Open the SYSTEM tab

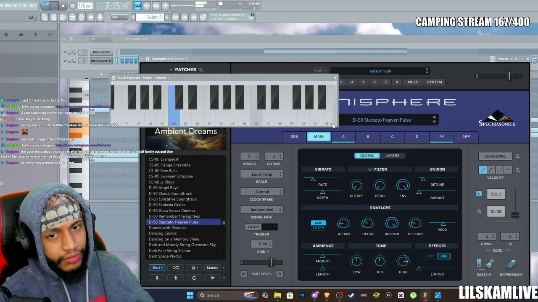click(435, 82)
